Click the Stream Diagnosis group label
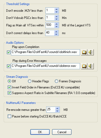 coord(17,77)
